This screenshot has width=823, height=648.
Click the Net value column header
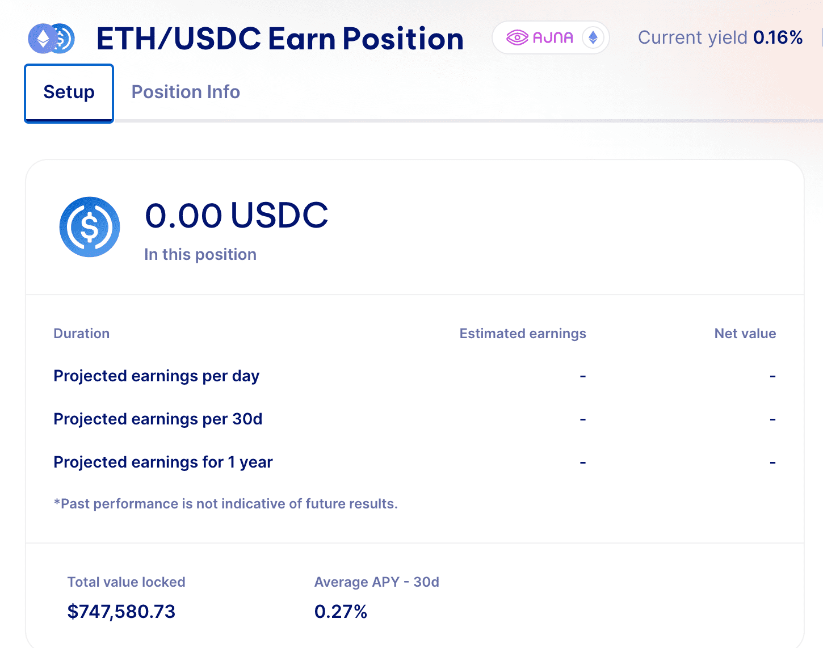point(745,334)
